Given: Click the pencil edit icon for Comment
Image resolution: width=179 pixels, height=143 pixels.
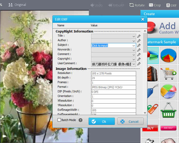Looking at the screenshot, I should (x=139, y=55).
